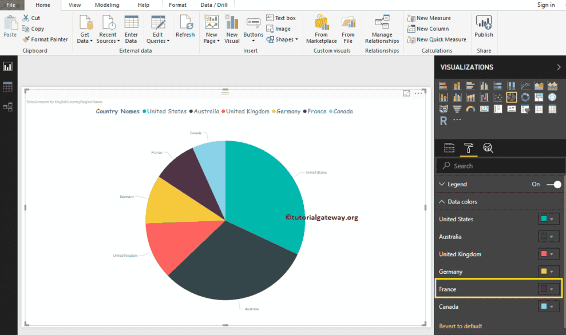Select the R script visual
The width and height of the screenshot is (566, 335).
click(443, 121)
